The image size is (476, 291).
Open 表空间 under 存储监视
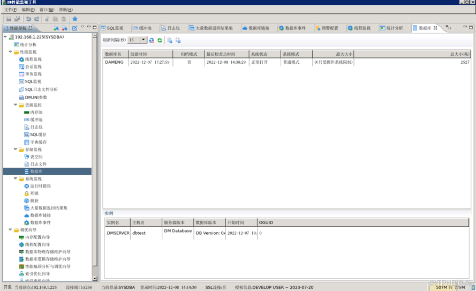[x=36, y=157]
